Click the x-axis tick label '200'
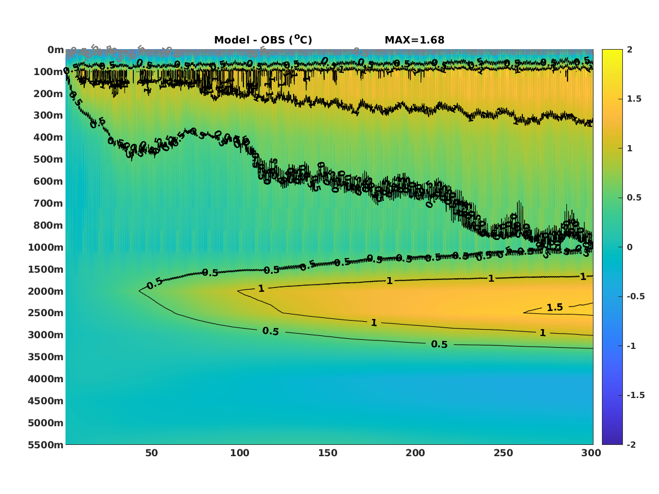The image size is (659, 494). pyautogui.click(x=415, y=453)
